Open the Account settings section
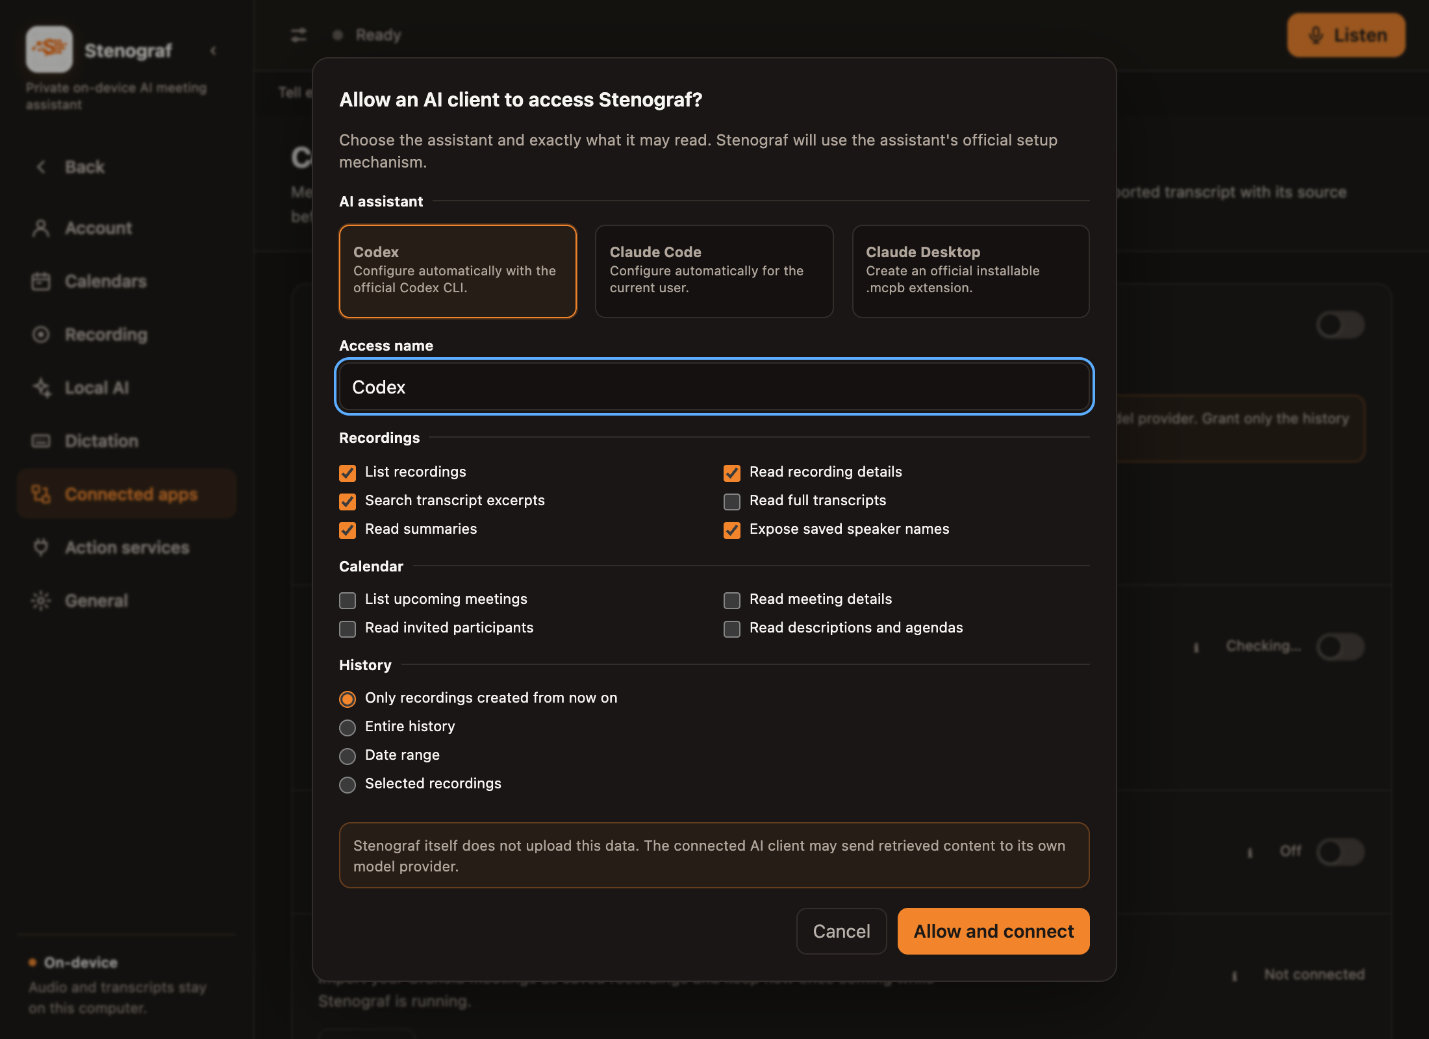1429x1039 pixels. [127, 228]
